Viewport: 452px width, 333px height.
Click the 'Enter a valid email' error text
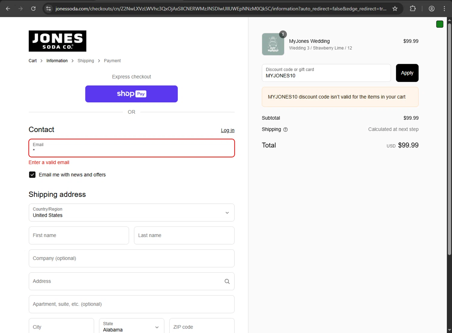pyautogui.click(x=49, y=162)
